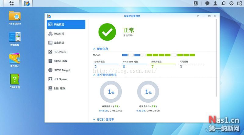Open File Station desktop icon
This screenshot has width=244, height=135.
[15, 18]
